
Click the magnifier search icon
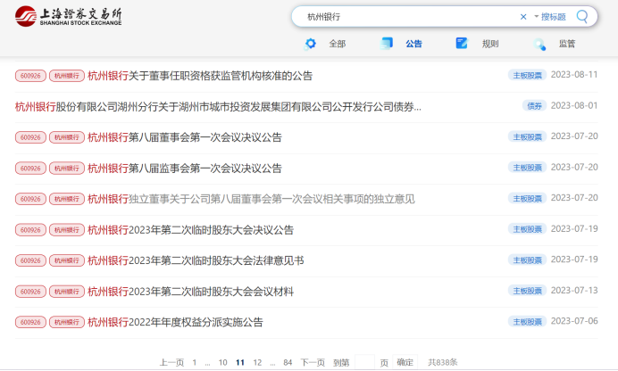(x=582, y=16)
